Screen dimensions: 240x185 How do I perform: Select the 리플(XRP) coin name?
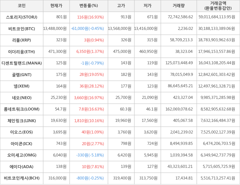pos(22,40)
